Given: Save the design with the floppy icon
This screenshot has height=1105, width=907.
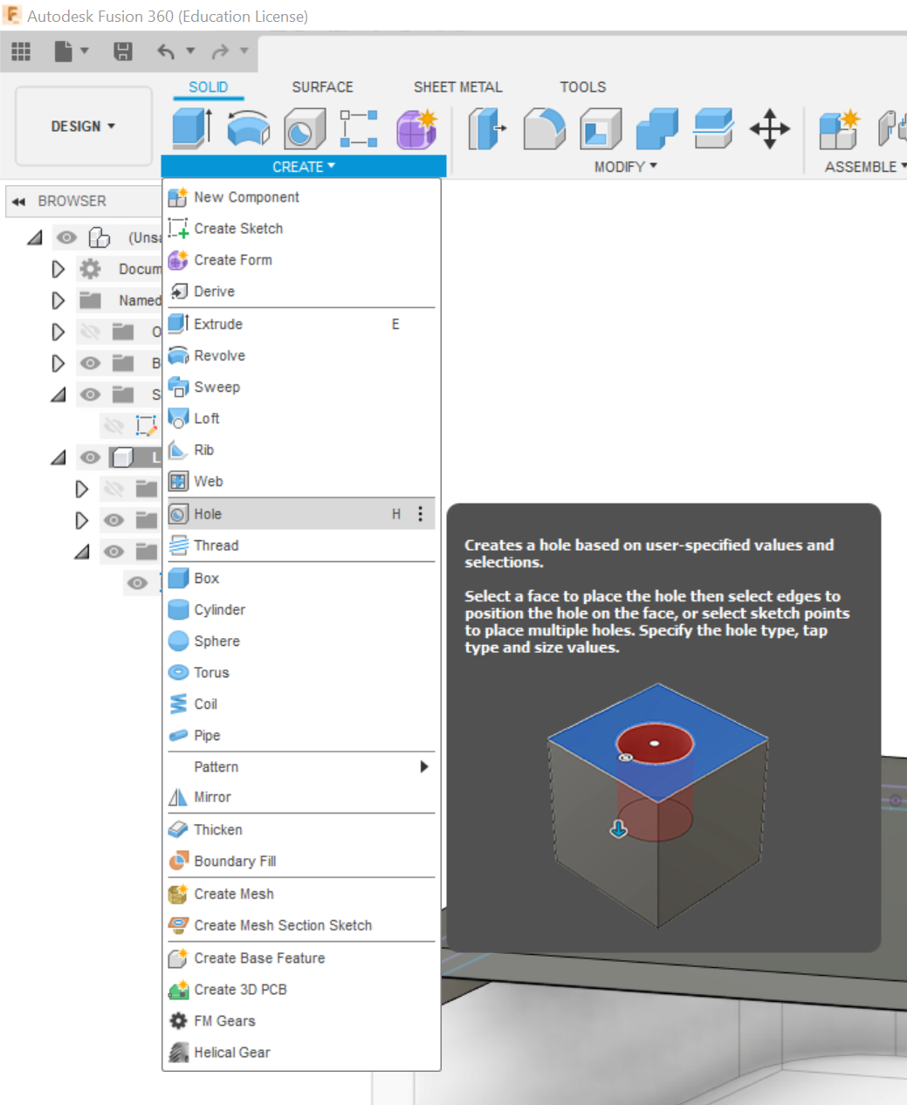Looking at the screenshot, I should click(x=123, y=51).
